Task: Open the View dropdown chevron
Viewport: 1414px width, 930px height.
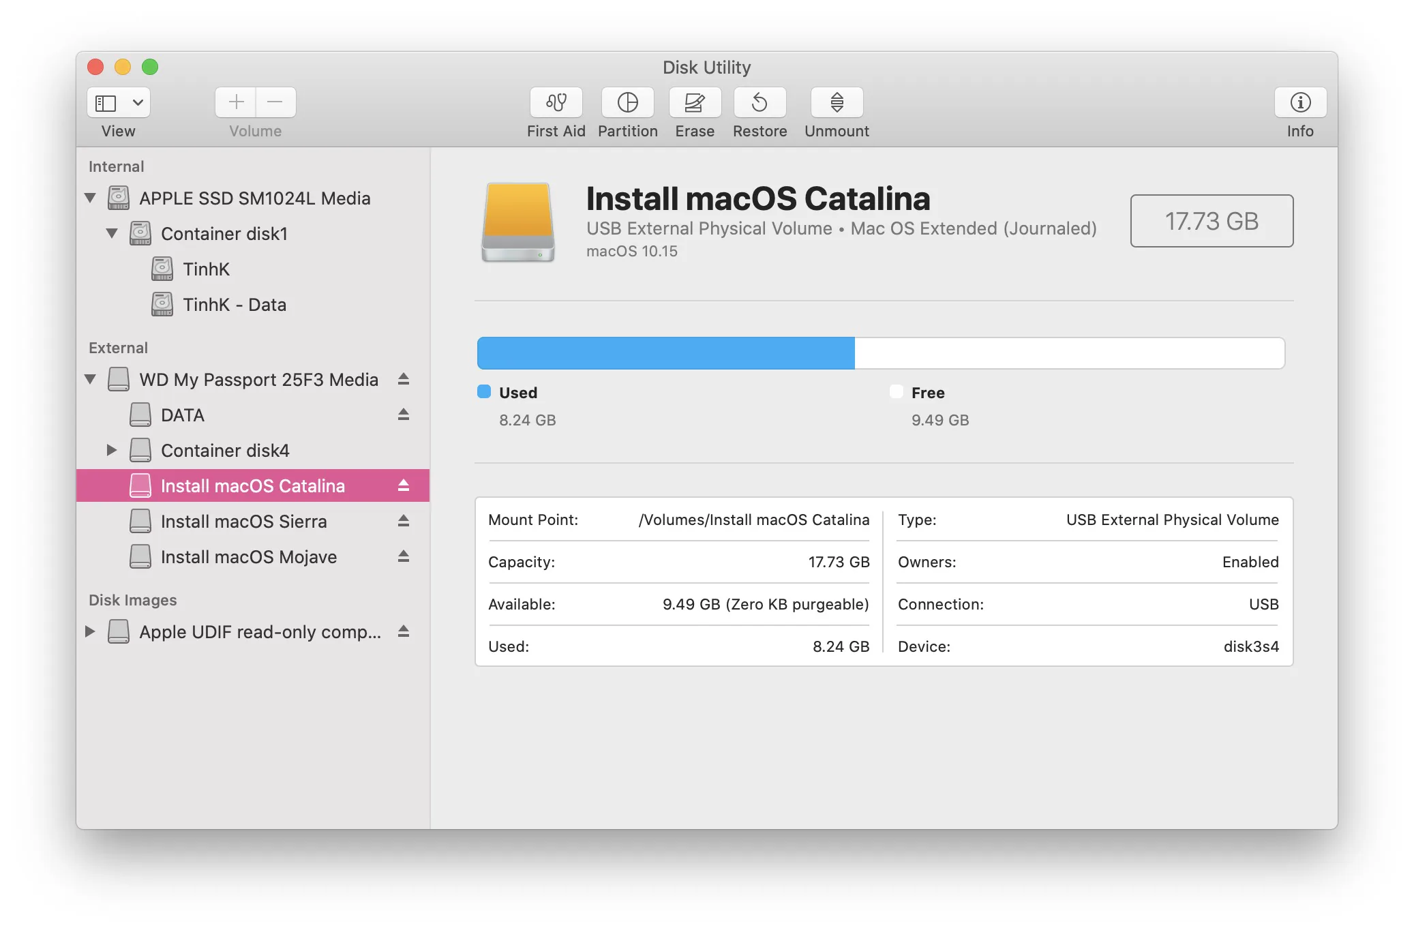Action: tap(138, 103)
